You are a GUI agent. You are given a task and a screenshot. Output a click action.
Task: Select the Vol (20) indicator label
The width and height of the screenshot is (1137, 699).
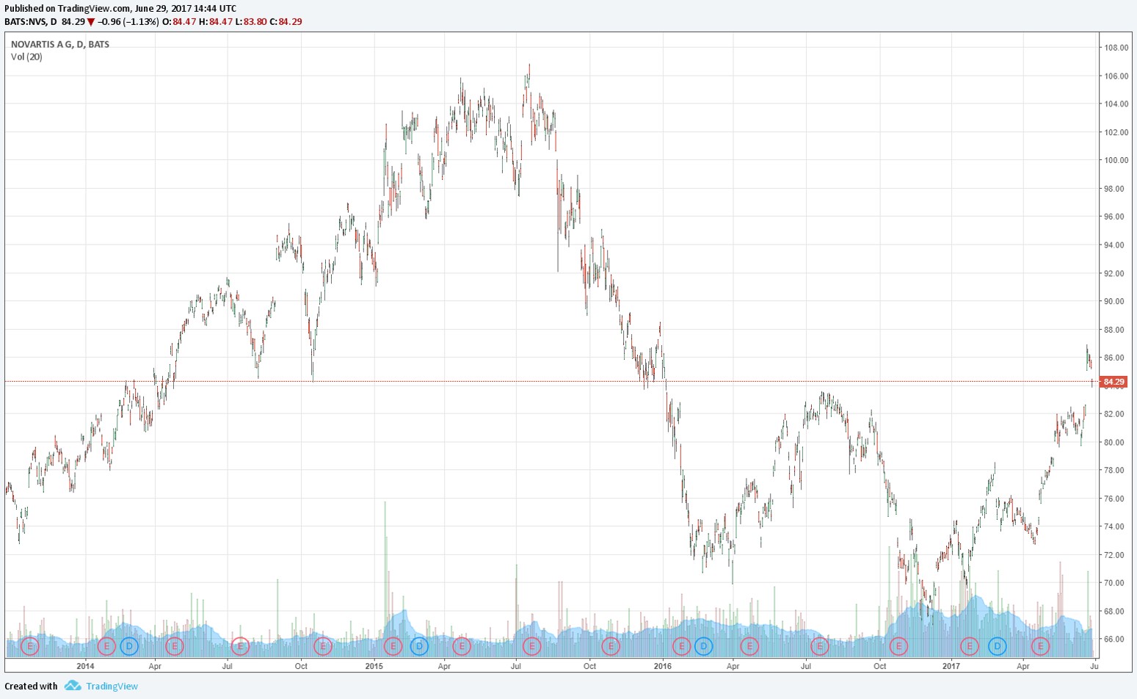(x=26, y=57)
